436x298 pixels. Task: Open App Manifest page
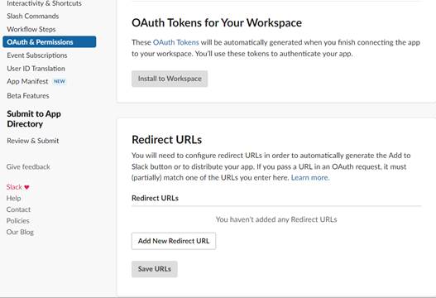coord(27,81)
